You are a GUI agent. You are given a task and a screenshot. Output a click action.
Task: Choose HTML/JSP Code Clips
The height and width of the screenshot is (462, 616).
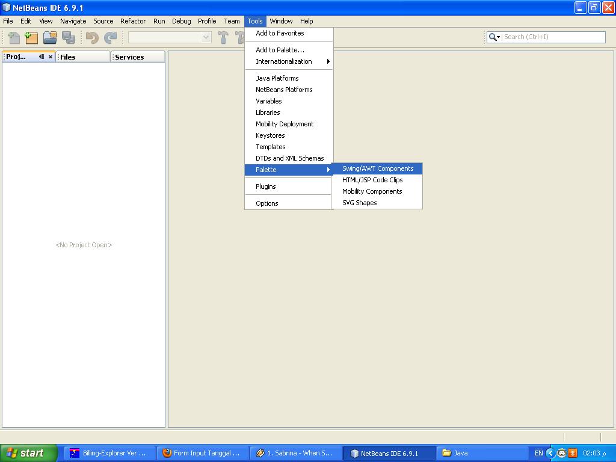tap(377, 180)
